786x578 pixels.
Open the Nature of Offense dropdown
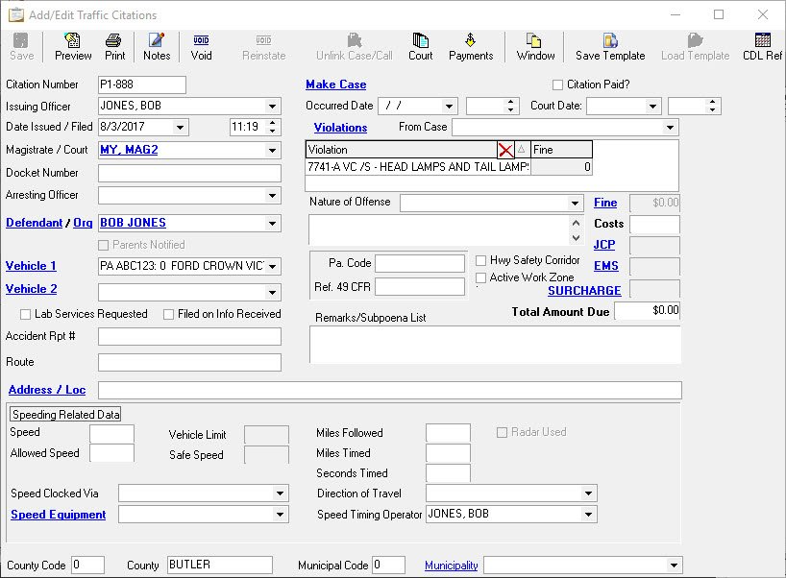[x=575, y=204]
